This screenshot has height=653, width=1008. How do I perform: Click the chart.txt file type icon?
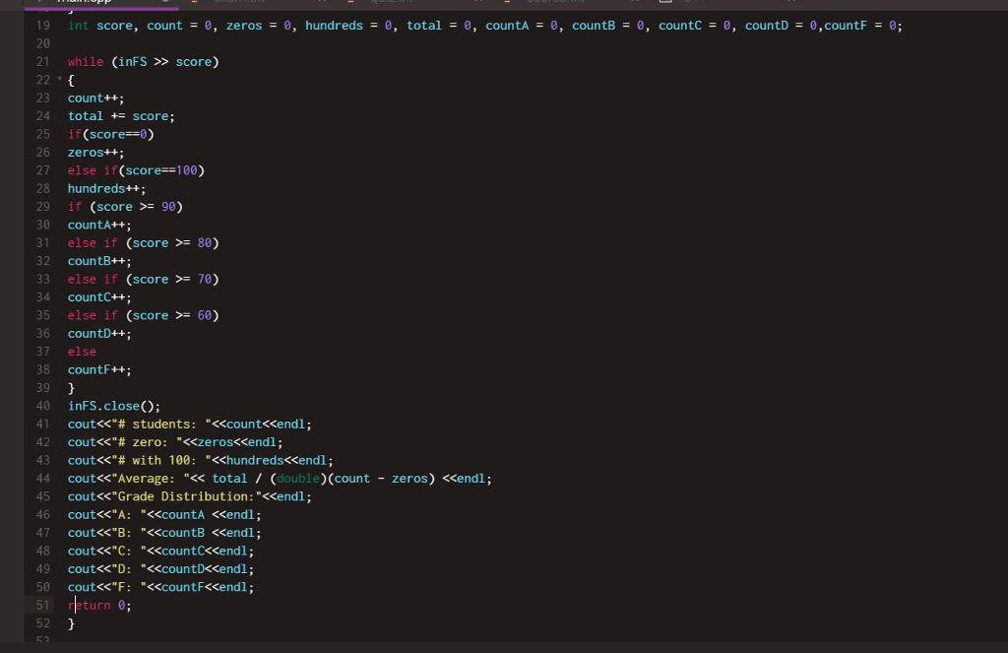195,3
